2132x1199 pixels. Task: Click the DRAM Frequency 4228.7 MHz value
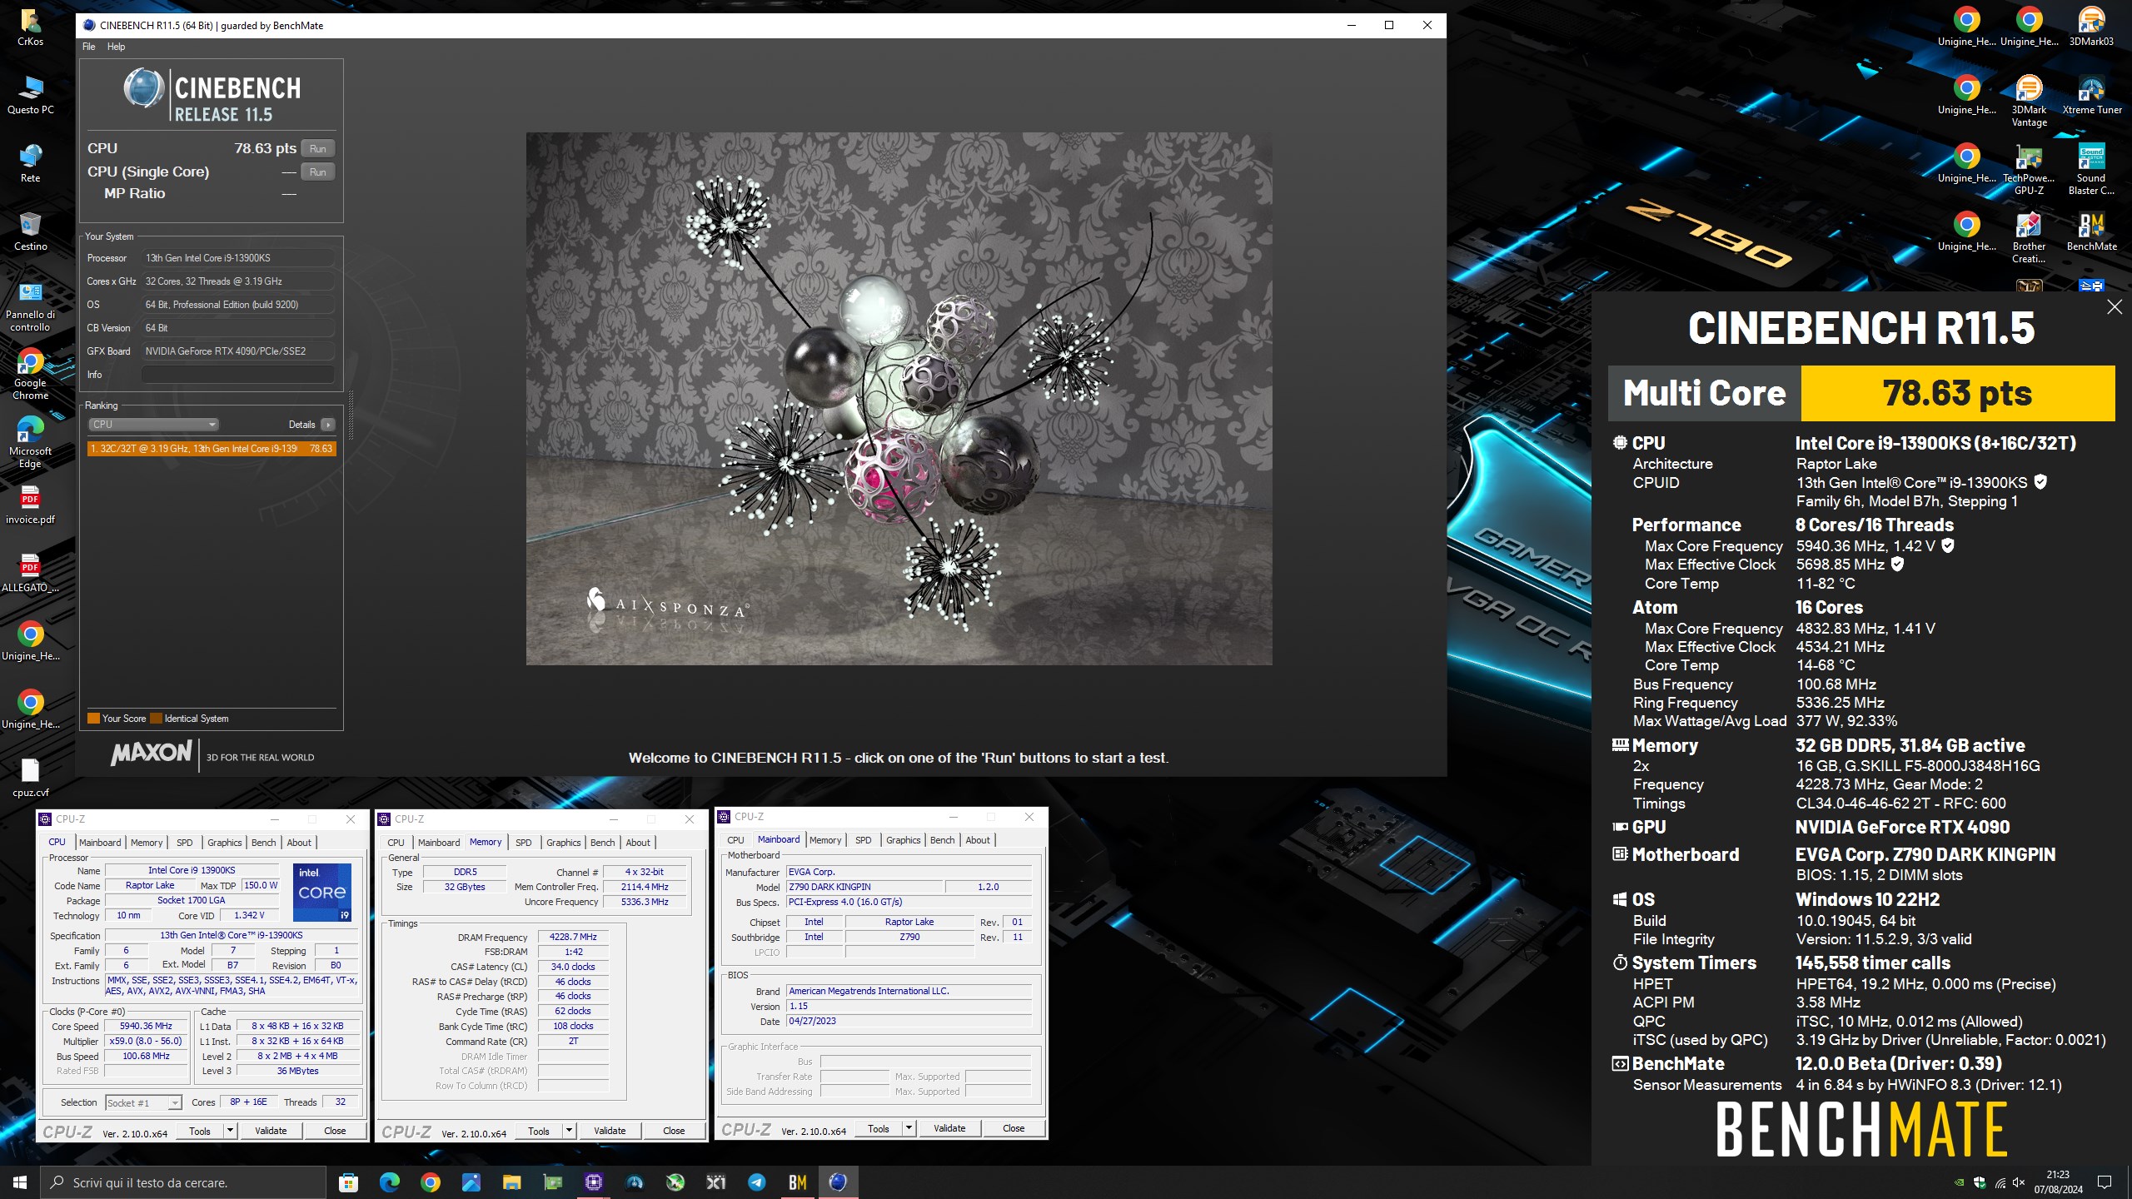click(573, 938)
